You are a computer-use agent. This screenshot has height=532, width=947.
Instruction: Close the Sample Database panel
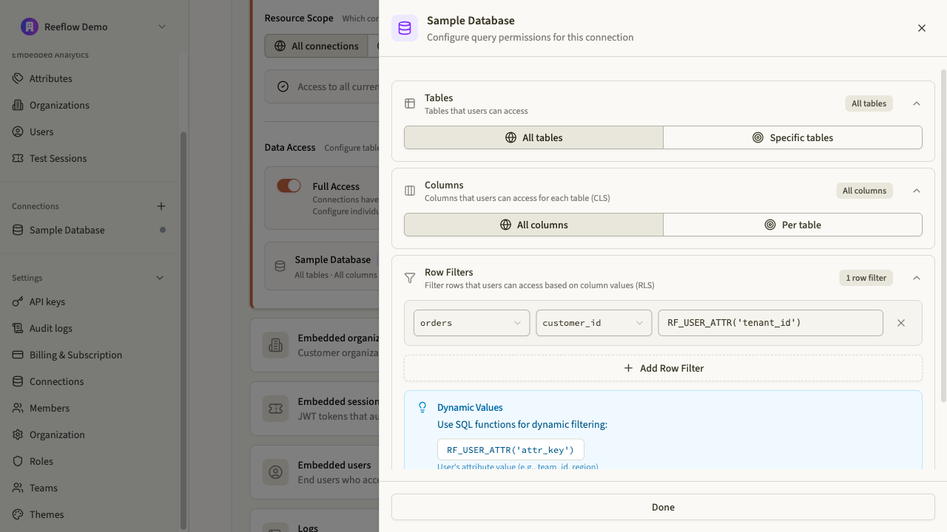921,28
